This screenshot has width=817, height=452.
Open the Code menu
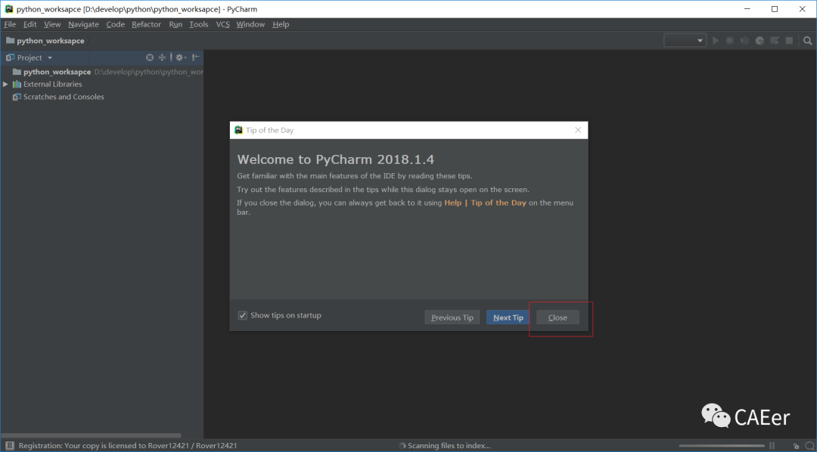115,24
